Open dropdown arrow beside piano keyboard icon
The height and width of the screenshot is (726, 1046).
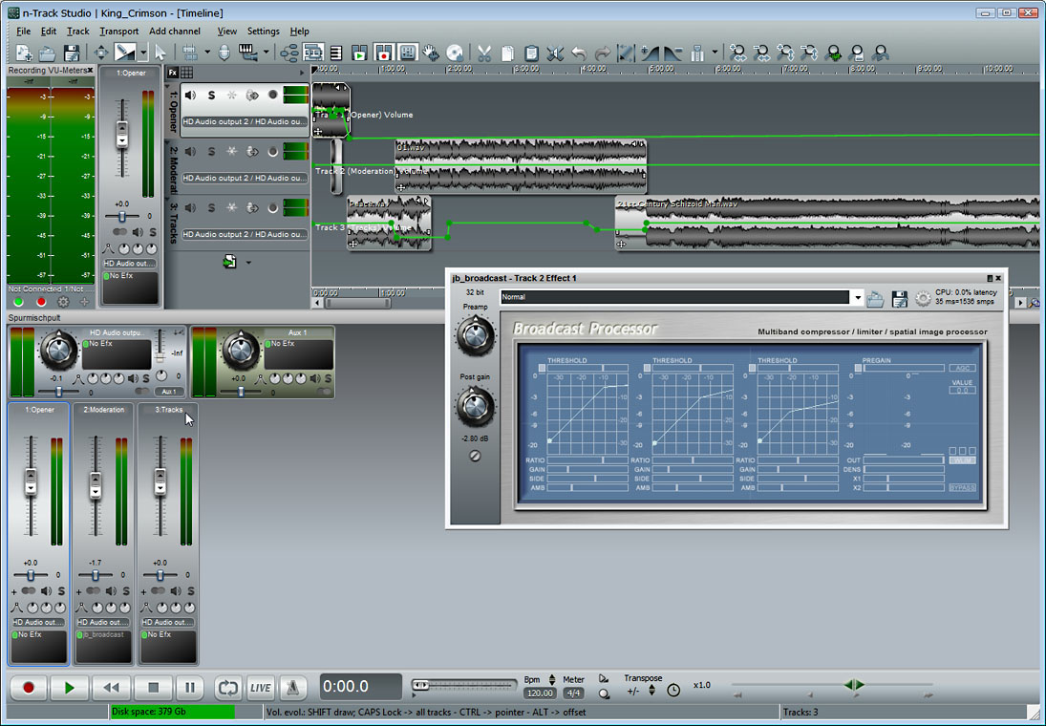(267, 53)
